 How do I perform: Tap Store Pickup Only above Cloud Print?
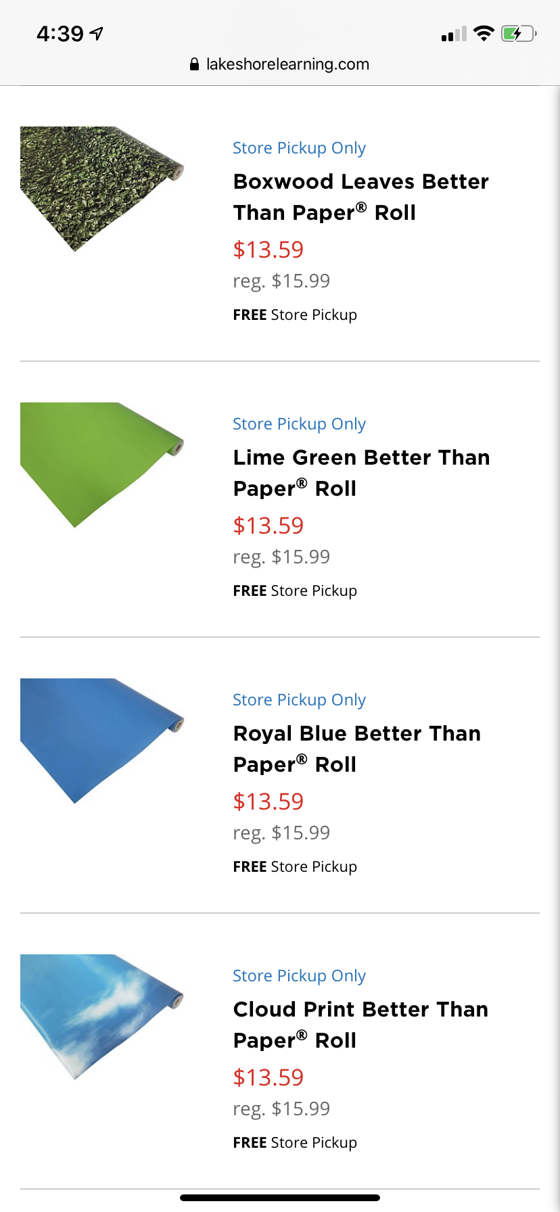pyautogui.click(x=299, y=976)
